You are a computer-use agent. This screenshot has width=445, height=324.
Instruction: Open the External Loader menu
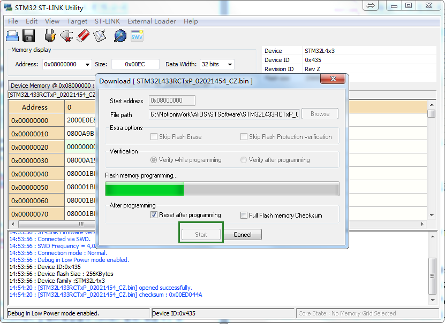(152, 21)
